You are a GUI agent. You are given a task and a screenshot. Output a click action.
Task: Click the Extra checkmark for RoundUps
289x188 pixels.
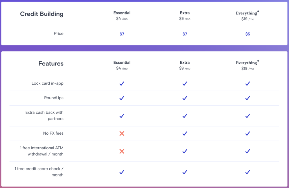coord(185,98)
